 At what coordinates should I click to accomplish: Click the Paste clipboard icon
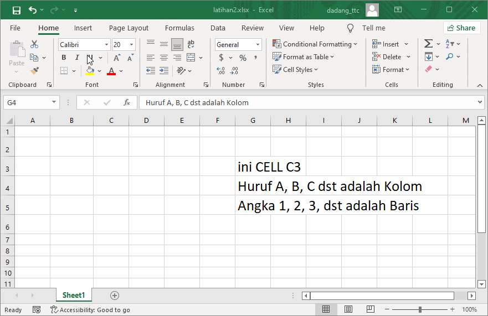point(17,50)
